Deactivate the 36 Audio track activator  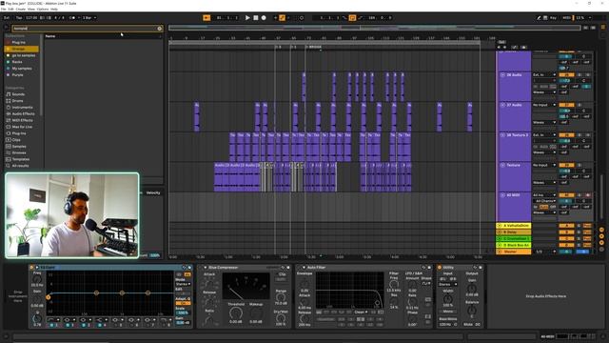click(566, 74)
